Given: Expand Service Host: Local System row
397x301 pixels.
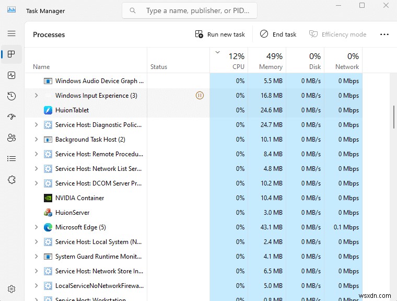Looking at the screenshot, I should click(x=36, y=242).
